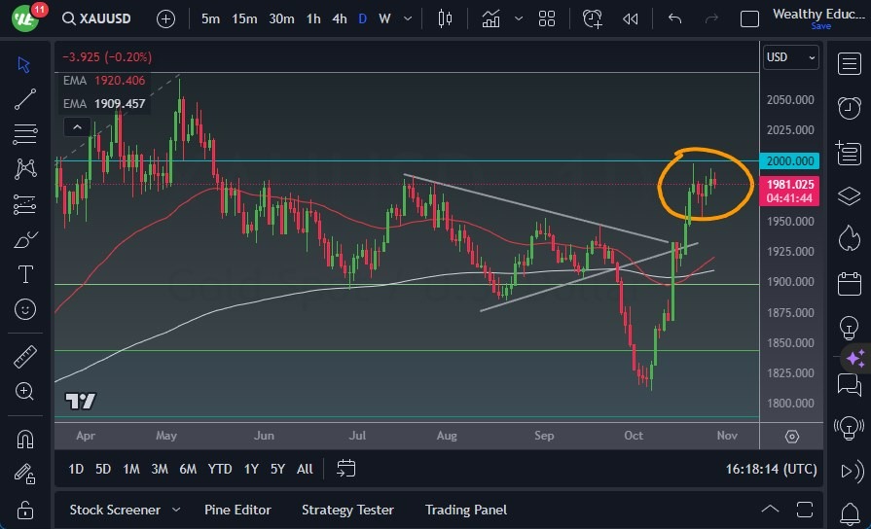The width and height of the screenshot is (871, 529).
Task: Activate the zoom in tool
Action: click(x=25, y=391)
